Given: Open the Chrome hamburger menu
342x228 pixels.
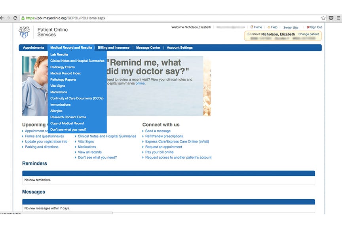Looking at the screenshot, I should [339, 18].
